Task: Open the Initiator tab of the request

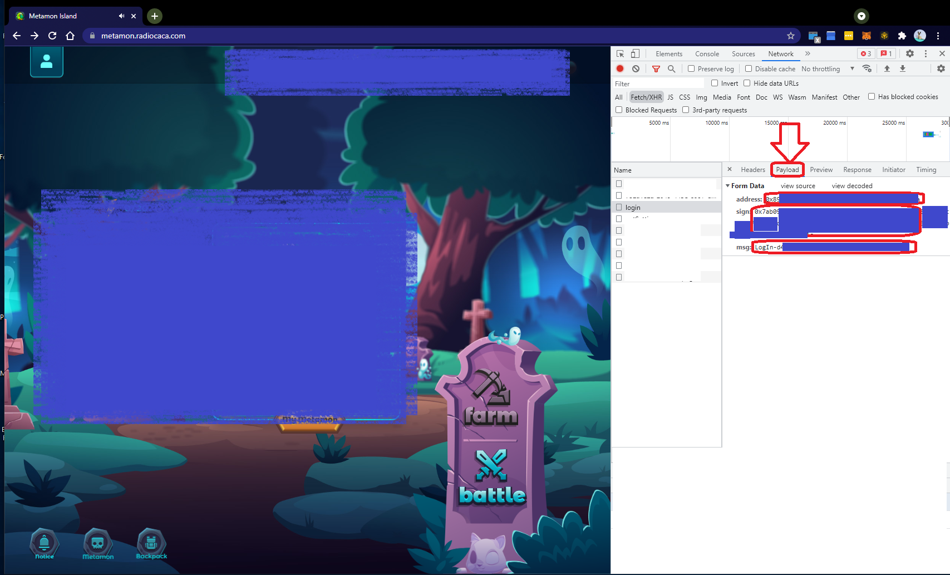Action: 894,170
